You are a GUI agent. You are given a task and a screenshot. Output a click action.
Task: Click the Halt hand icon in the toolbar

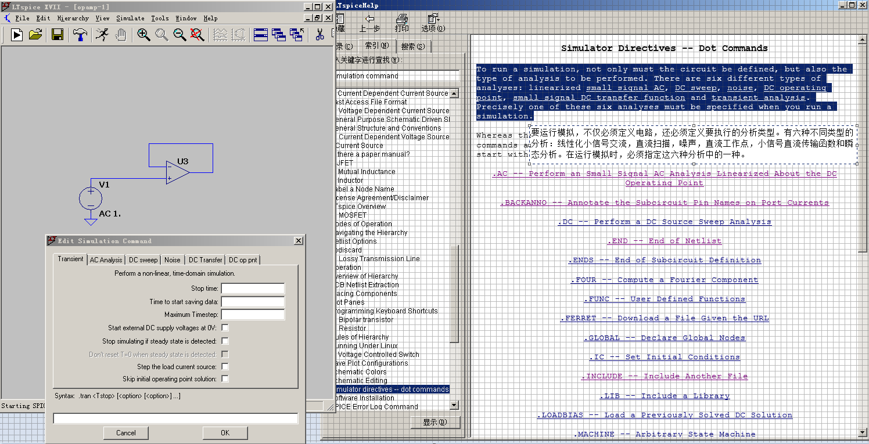pyautogui.click(x=120, y=35)
